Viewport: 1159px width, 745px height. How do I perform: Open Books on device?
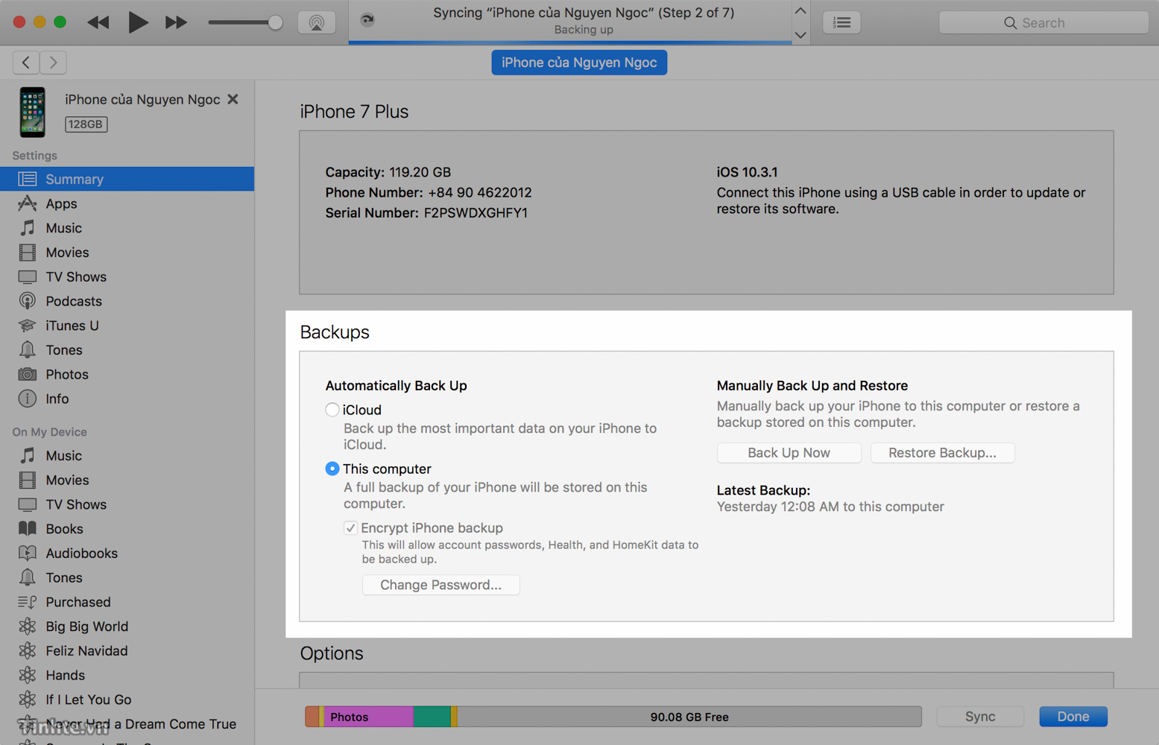coord(127,529)
